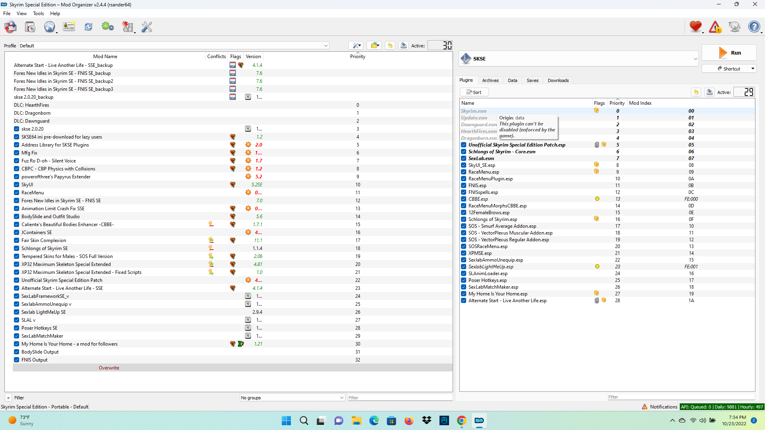Open the View menu
This screenshot has height=430, width=765.
click(22, 14)
